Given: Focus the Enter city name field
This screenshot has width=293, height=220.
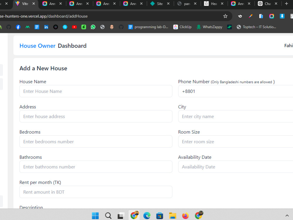Looking at the screenshot, I should (x=236, y=116).
